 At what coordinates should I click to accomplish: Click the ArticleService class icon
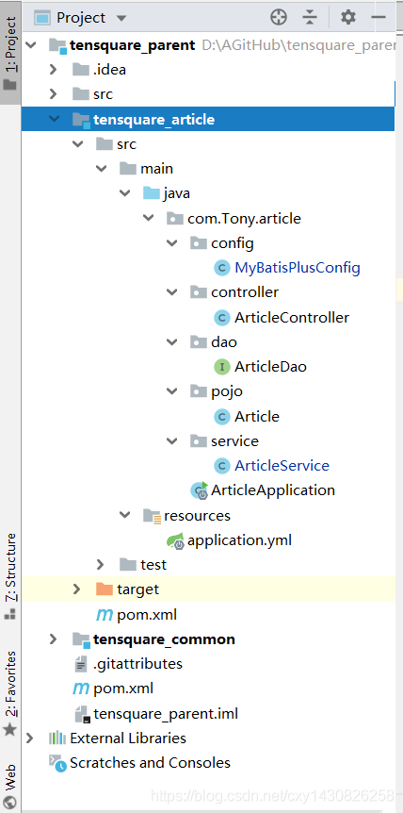222,466
